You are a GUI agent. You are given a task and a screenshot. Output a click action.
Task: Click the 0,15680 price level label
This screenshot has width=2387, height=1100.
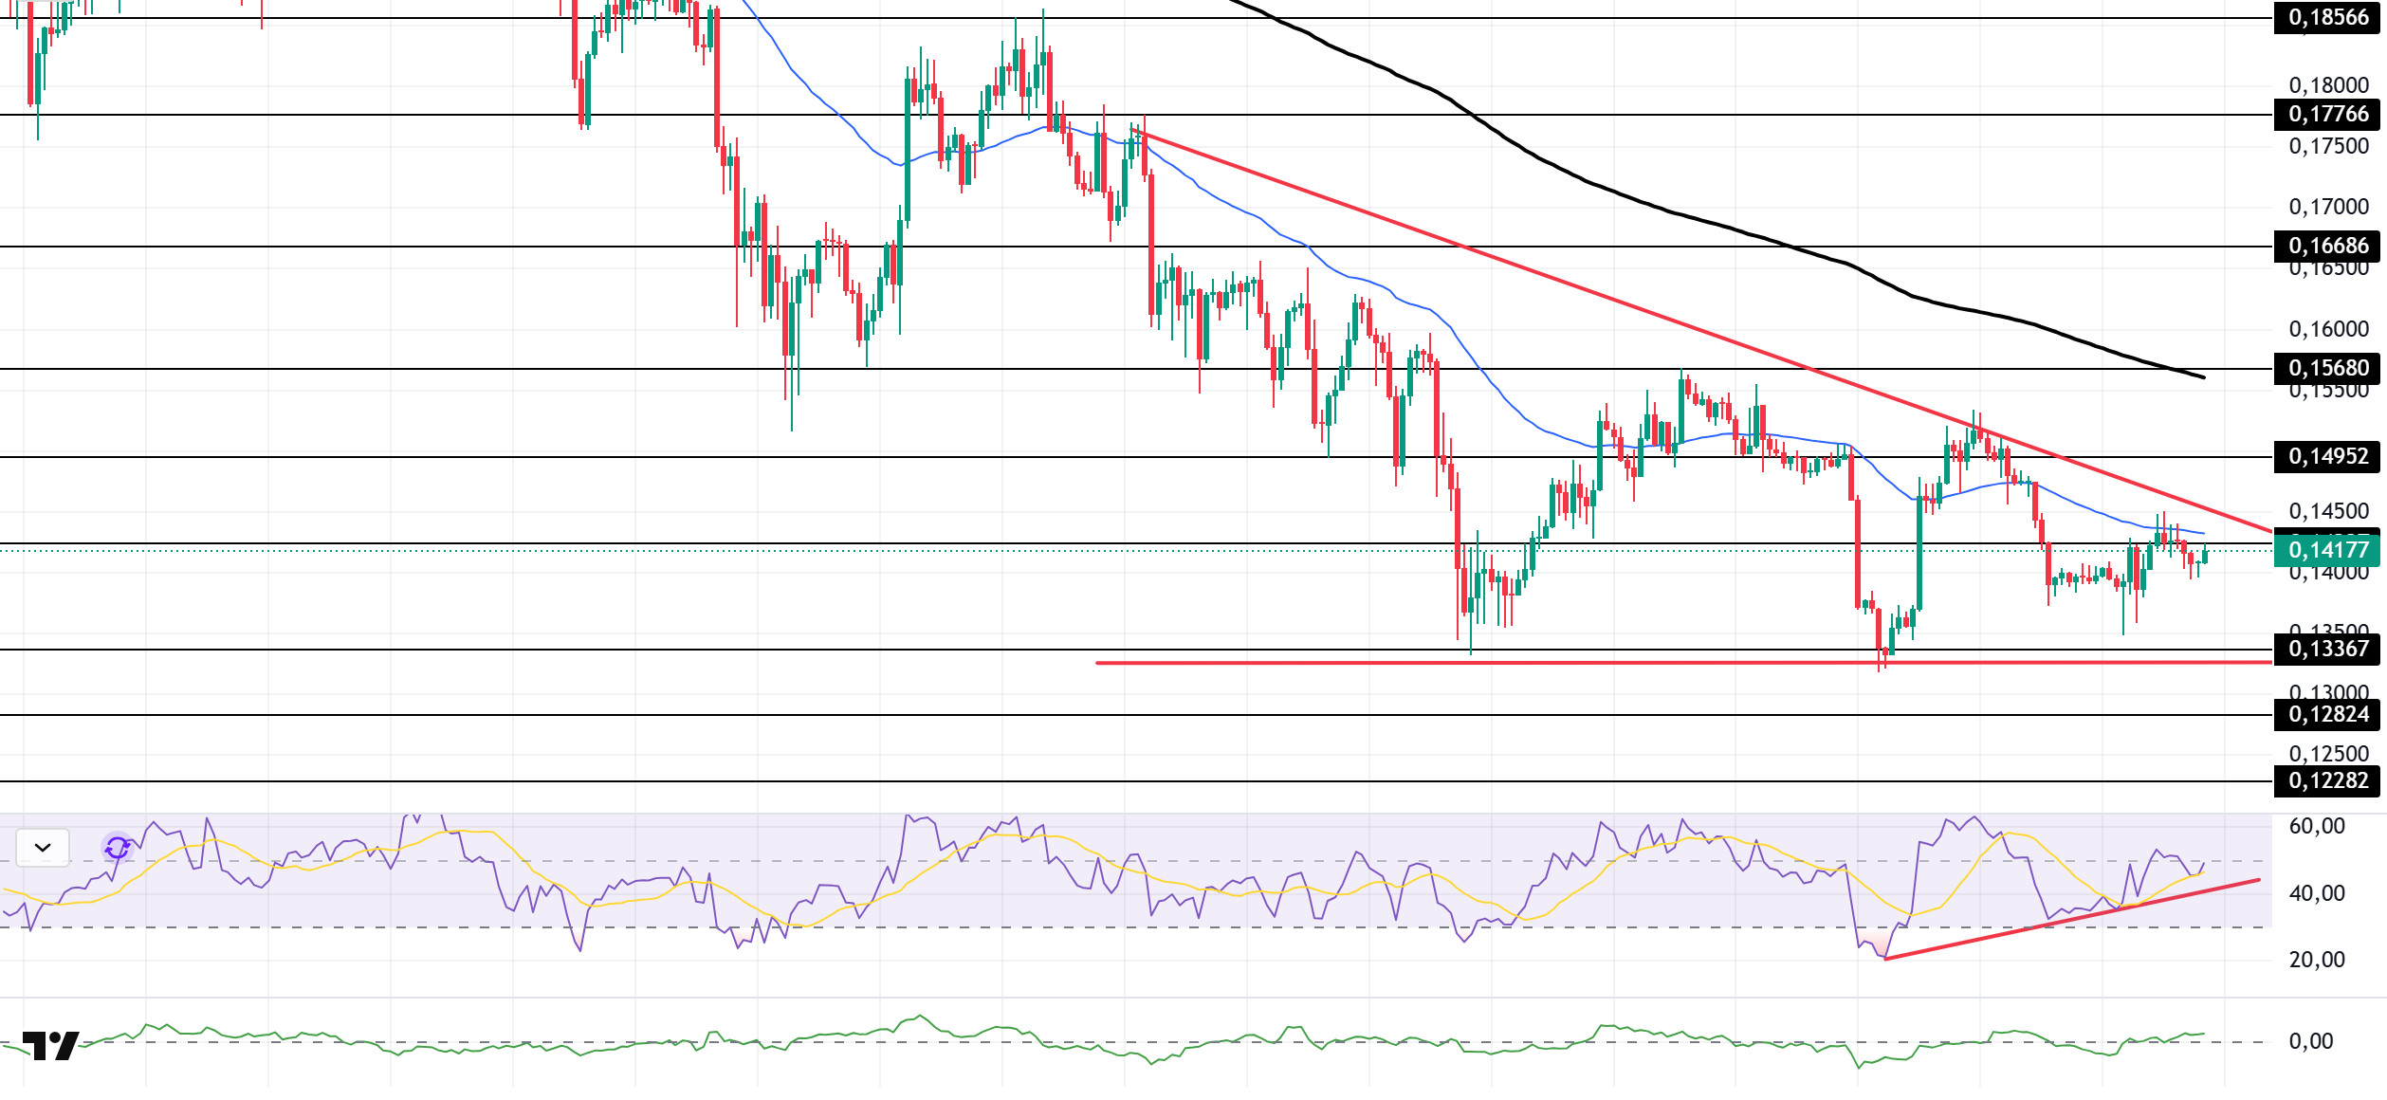pyautogui.click(x=2328, y=369)
